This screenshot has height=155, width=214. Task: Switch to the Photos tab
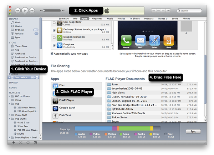186,19
